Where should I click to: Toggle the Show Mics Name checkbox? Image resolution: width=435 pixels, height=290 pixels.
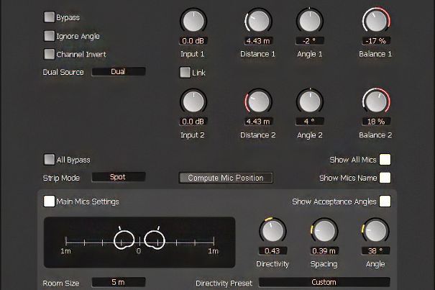tap(385, 178)
